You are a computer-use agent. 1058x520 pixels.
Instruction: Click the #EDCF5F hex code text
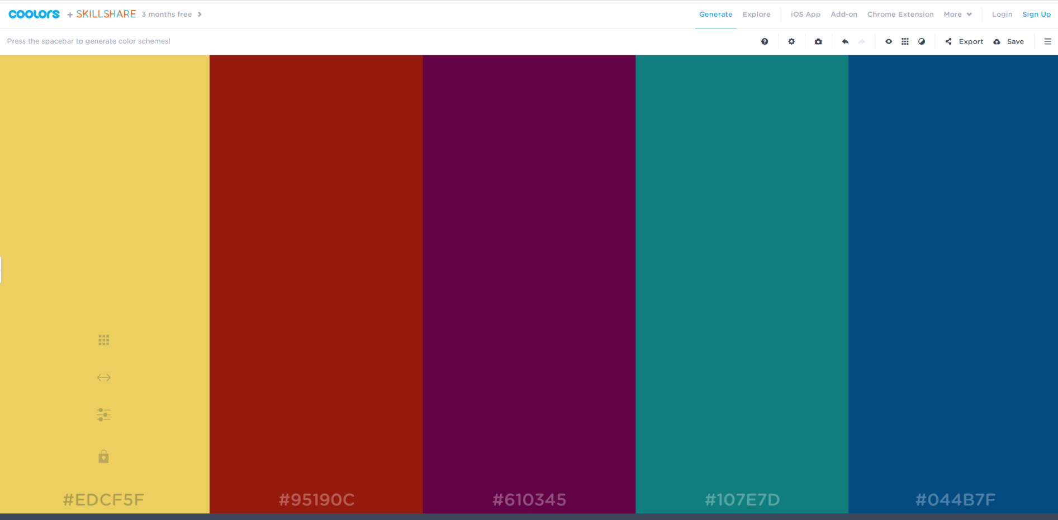pyautogui.click(x=104, y=499)
